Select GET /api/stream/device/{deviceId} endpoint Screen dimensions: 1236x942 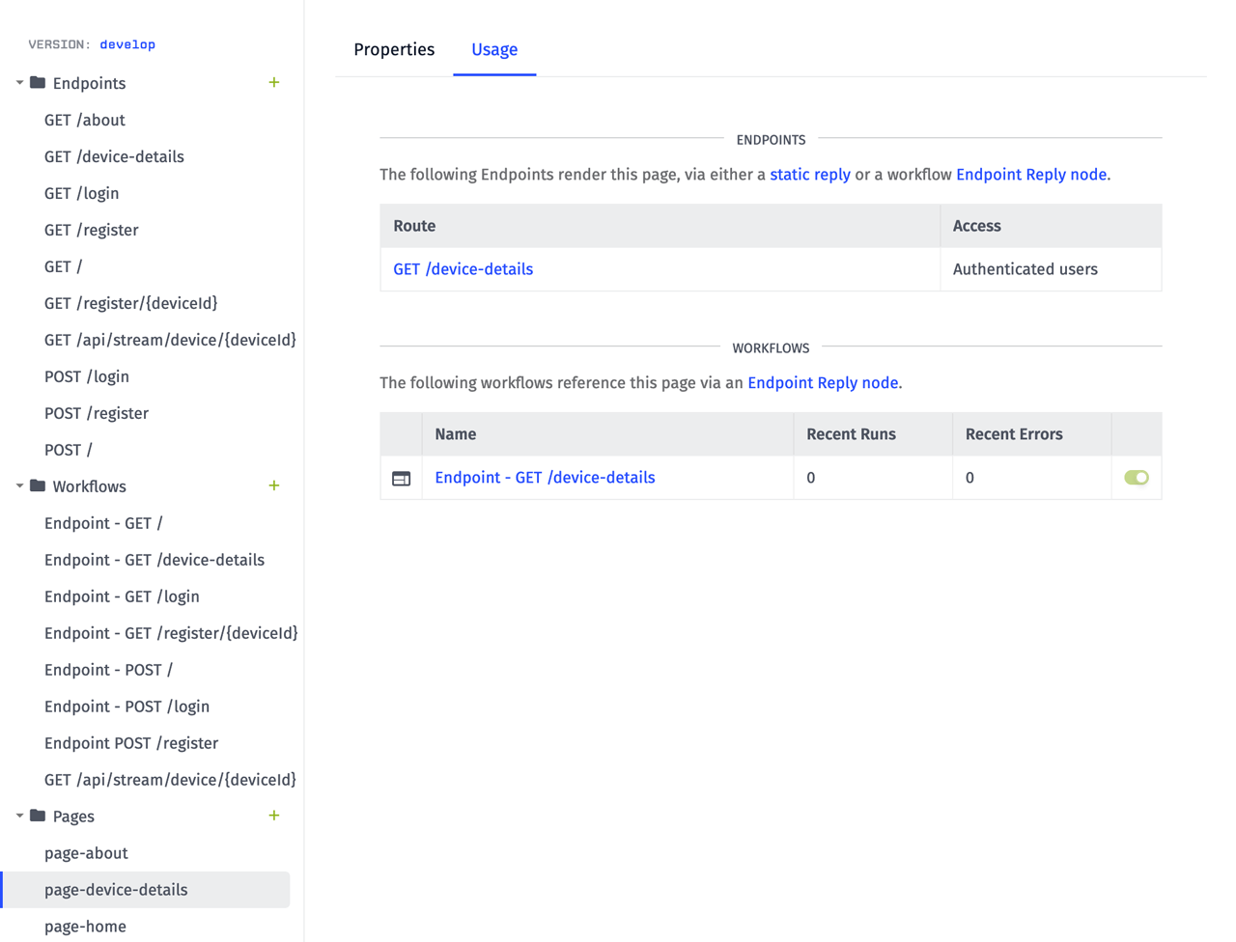pos(170,341)
